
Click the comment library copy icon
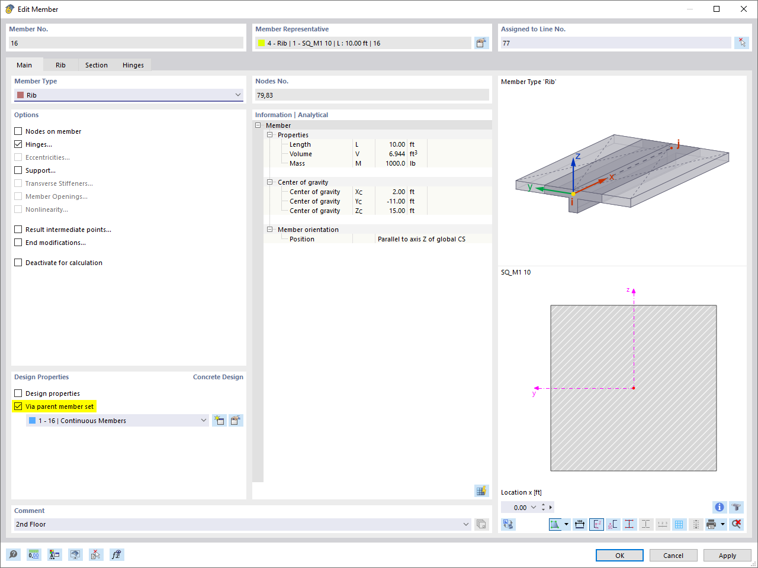coord(481,524)
